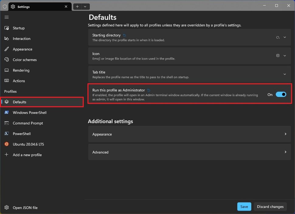Open the Startup settings page
This screenshot has height=214, width=295.
click(x=18, y=28)
